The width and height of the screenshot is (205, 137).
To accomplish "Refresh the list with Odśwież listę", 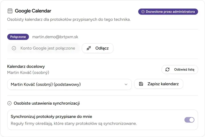I will click(180, 69).
